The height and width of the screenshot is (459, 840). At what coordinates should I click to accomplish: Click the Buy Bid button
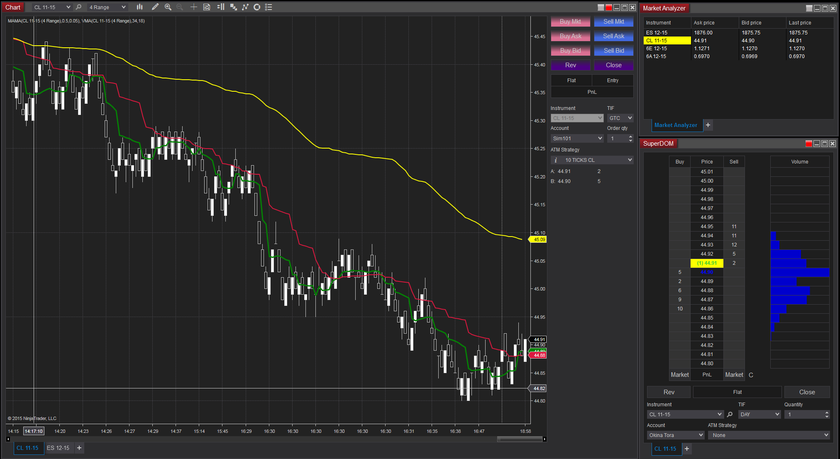pyautogui.click(x=570, y=51)
